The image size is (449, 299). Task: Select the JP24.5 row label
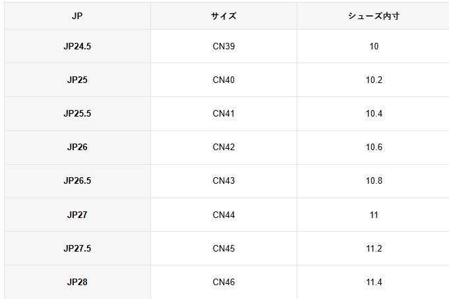click(77, 47)
